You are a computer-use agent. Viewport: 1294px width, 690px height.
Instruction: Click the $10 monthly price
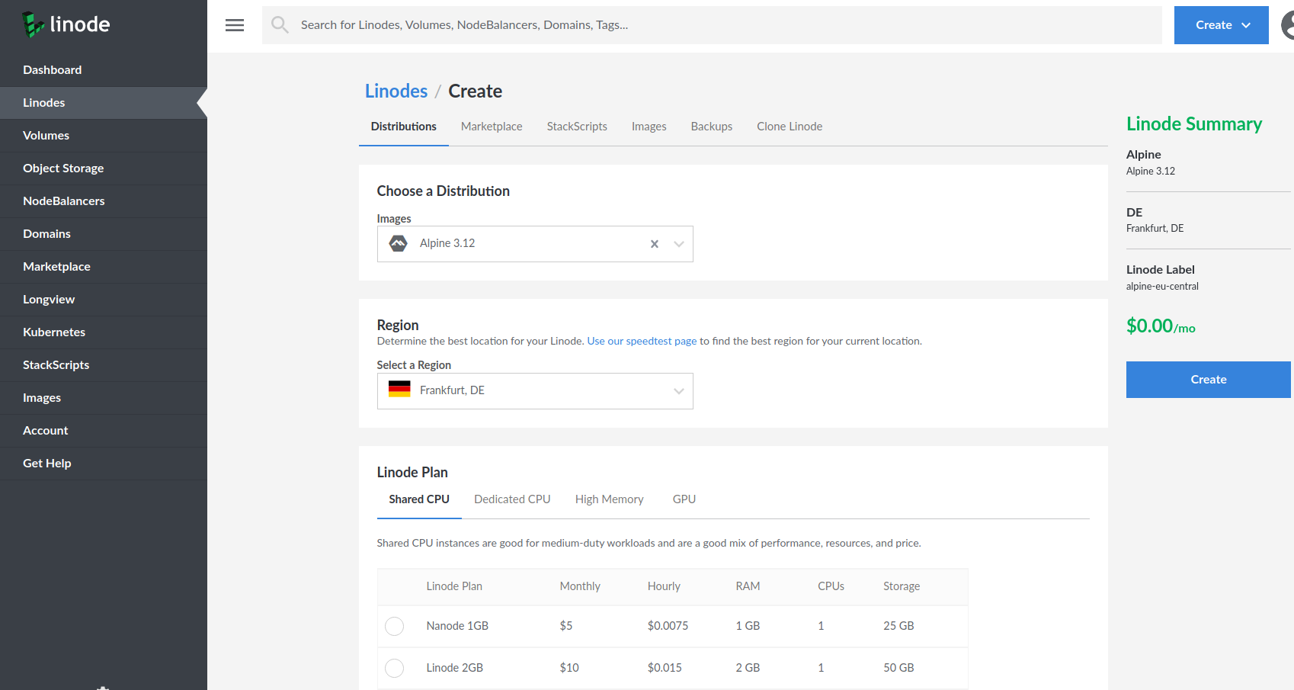(569, 668)
